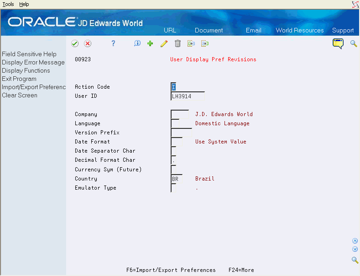Click the green checkmark OK icon

[x=75, y=43]
